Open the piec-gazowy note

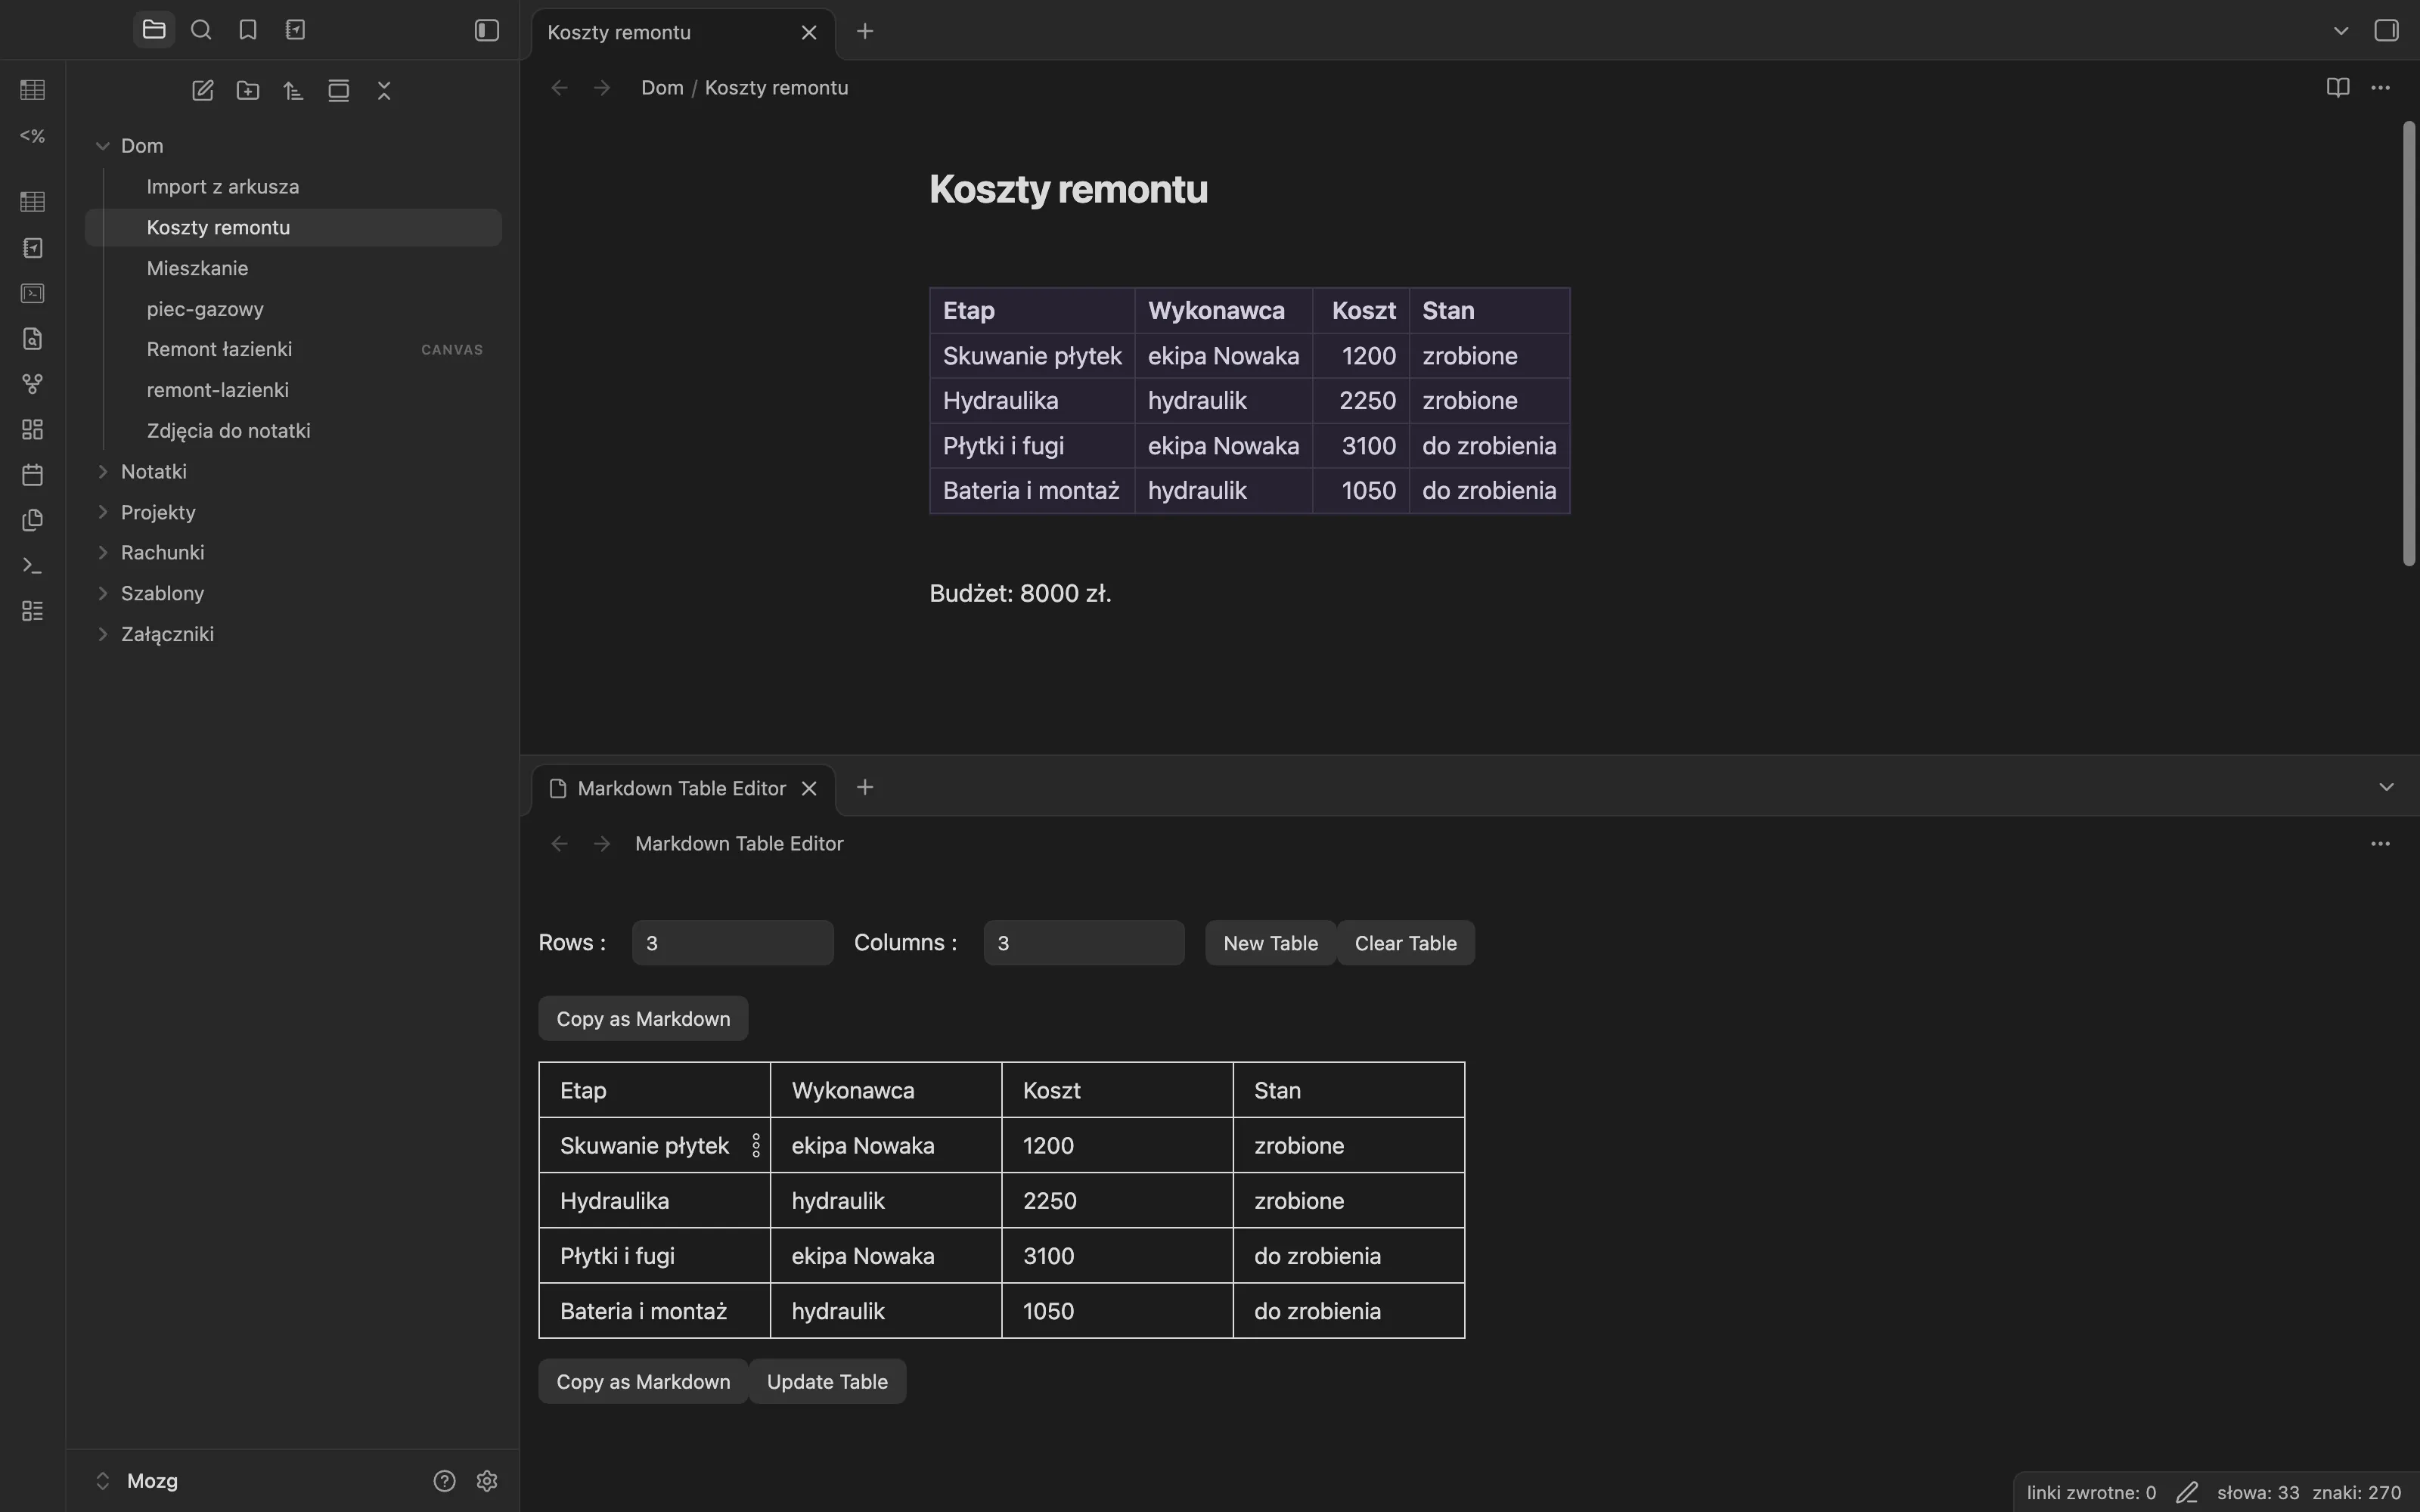293,309
